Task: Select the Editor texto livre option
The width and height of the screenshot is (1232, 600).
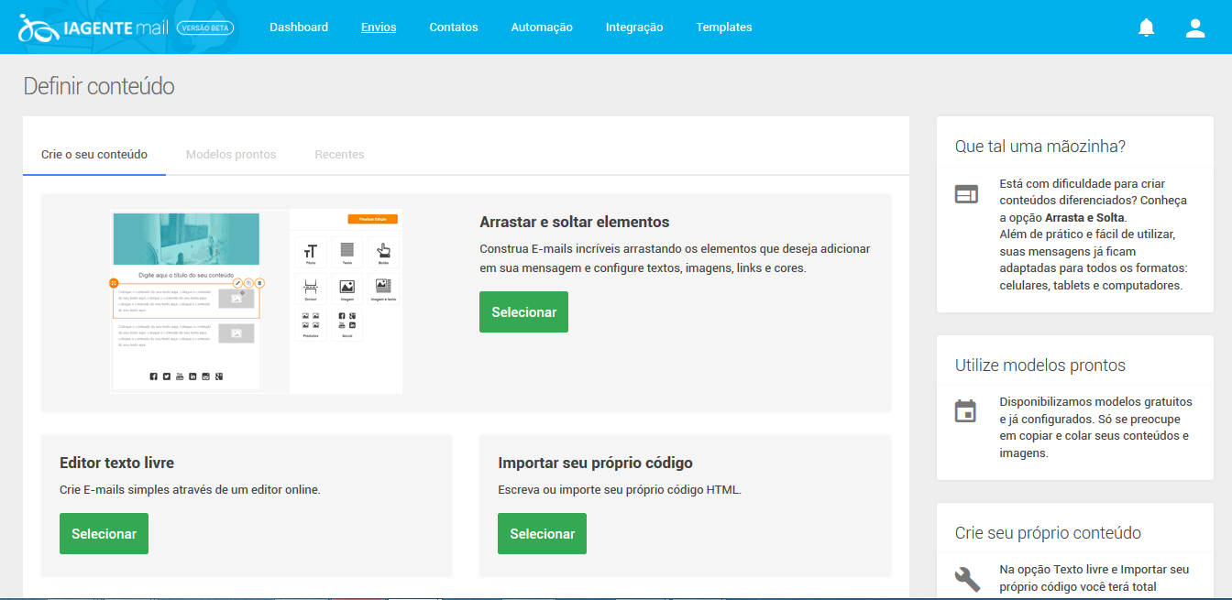Action: (104, 533)
